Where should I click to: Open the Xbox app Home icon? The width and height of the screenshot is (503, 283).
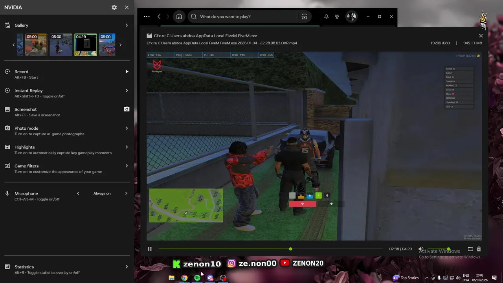click(x=179, y=17)
